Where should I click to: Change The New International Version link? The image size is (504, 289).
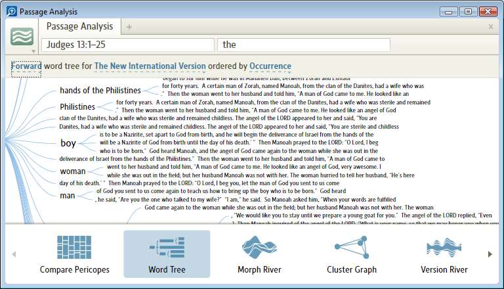coord(150,66)
